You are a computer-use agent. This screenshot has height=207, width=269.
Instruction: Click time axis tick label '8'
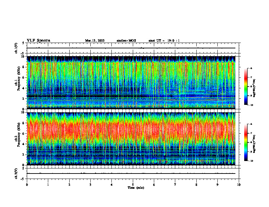pyautogui.click(x=196, y=185)
